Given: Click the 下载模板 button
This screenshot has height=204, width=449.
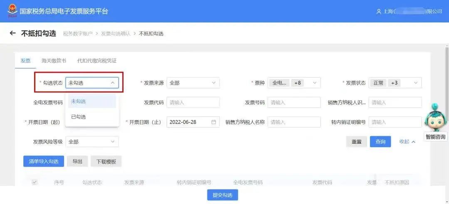Looking at the screenshot, I should [106, 161].
